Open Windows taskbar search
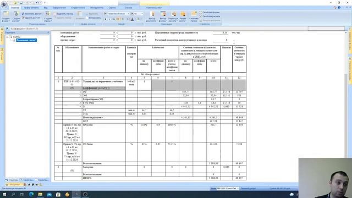352x198 pixels. (13, 194)
